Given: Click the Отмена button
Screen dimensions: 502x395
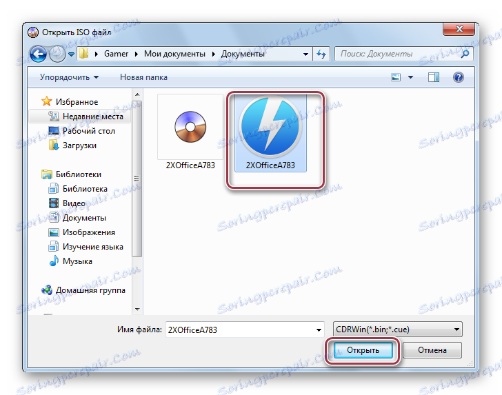Looking at the screenshot, I should 432,350.
